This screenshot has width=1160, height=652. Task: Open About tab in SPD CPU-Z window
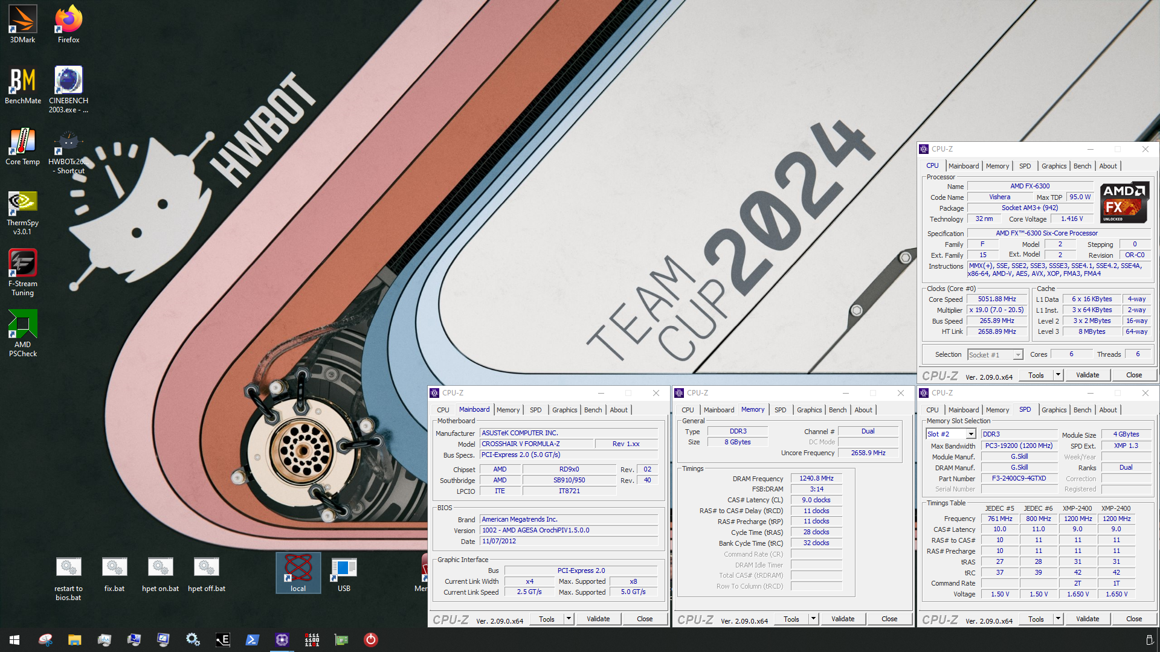tap(1107, 410)
